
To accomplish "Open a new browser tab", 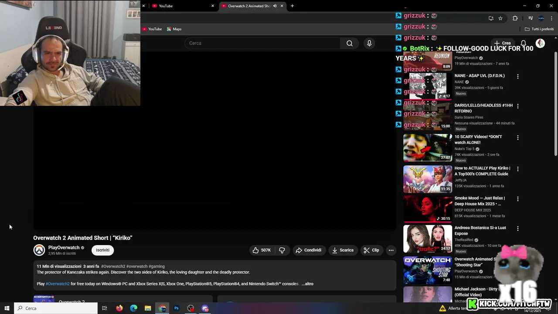I will click(x=292, y=6).
